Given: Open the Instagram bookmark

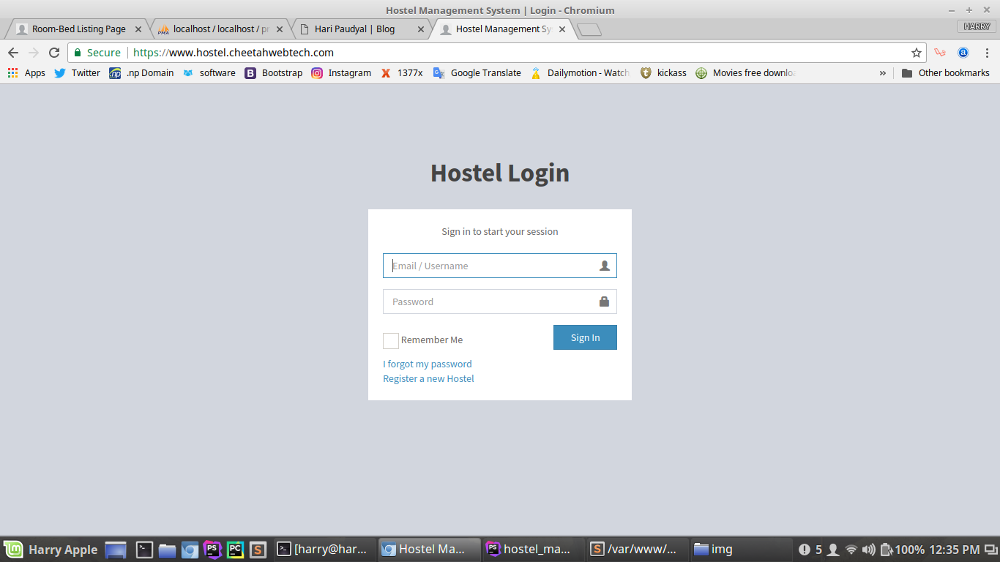Looking at the screenshot, I should pos(341,73).
